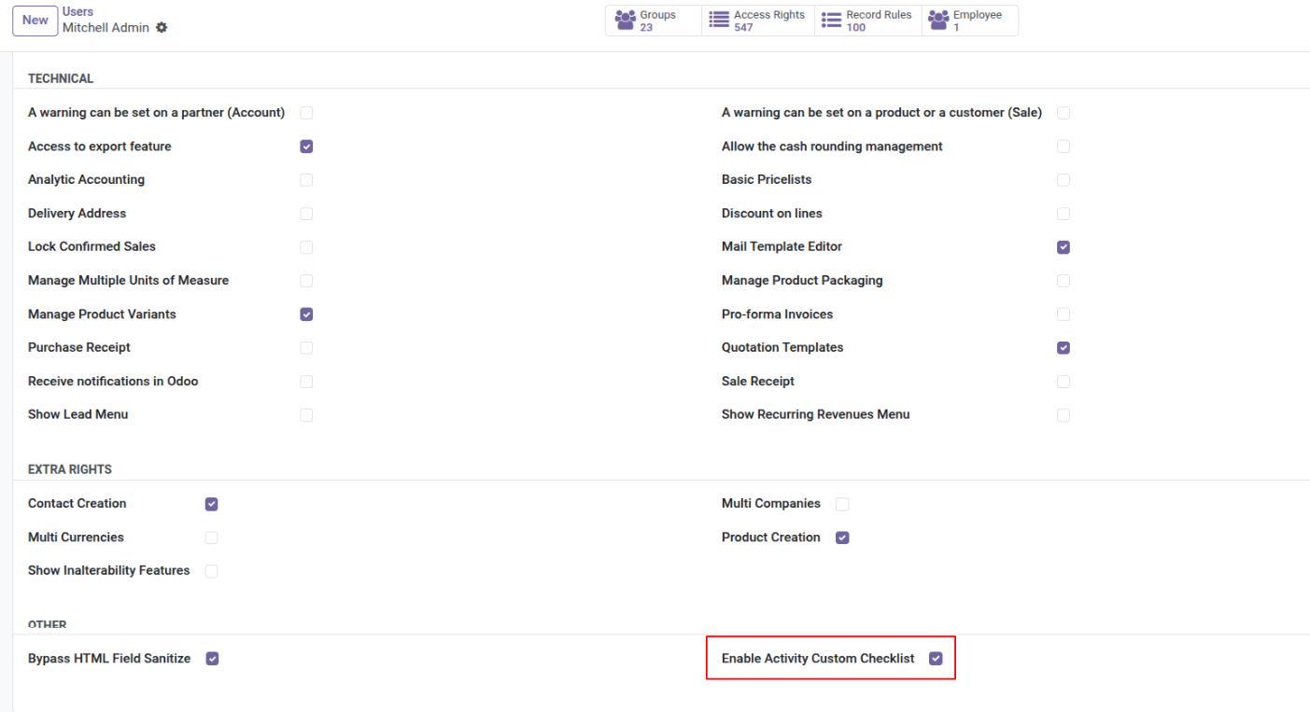
Task: Click the Contact Creation label
Action: pyautogui.click(x=77, y=504)
